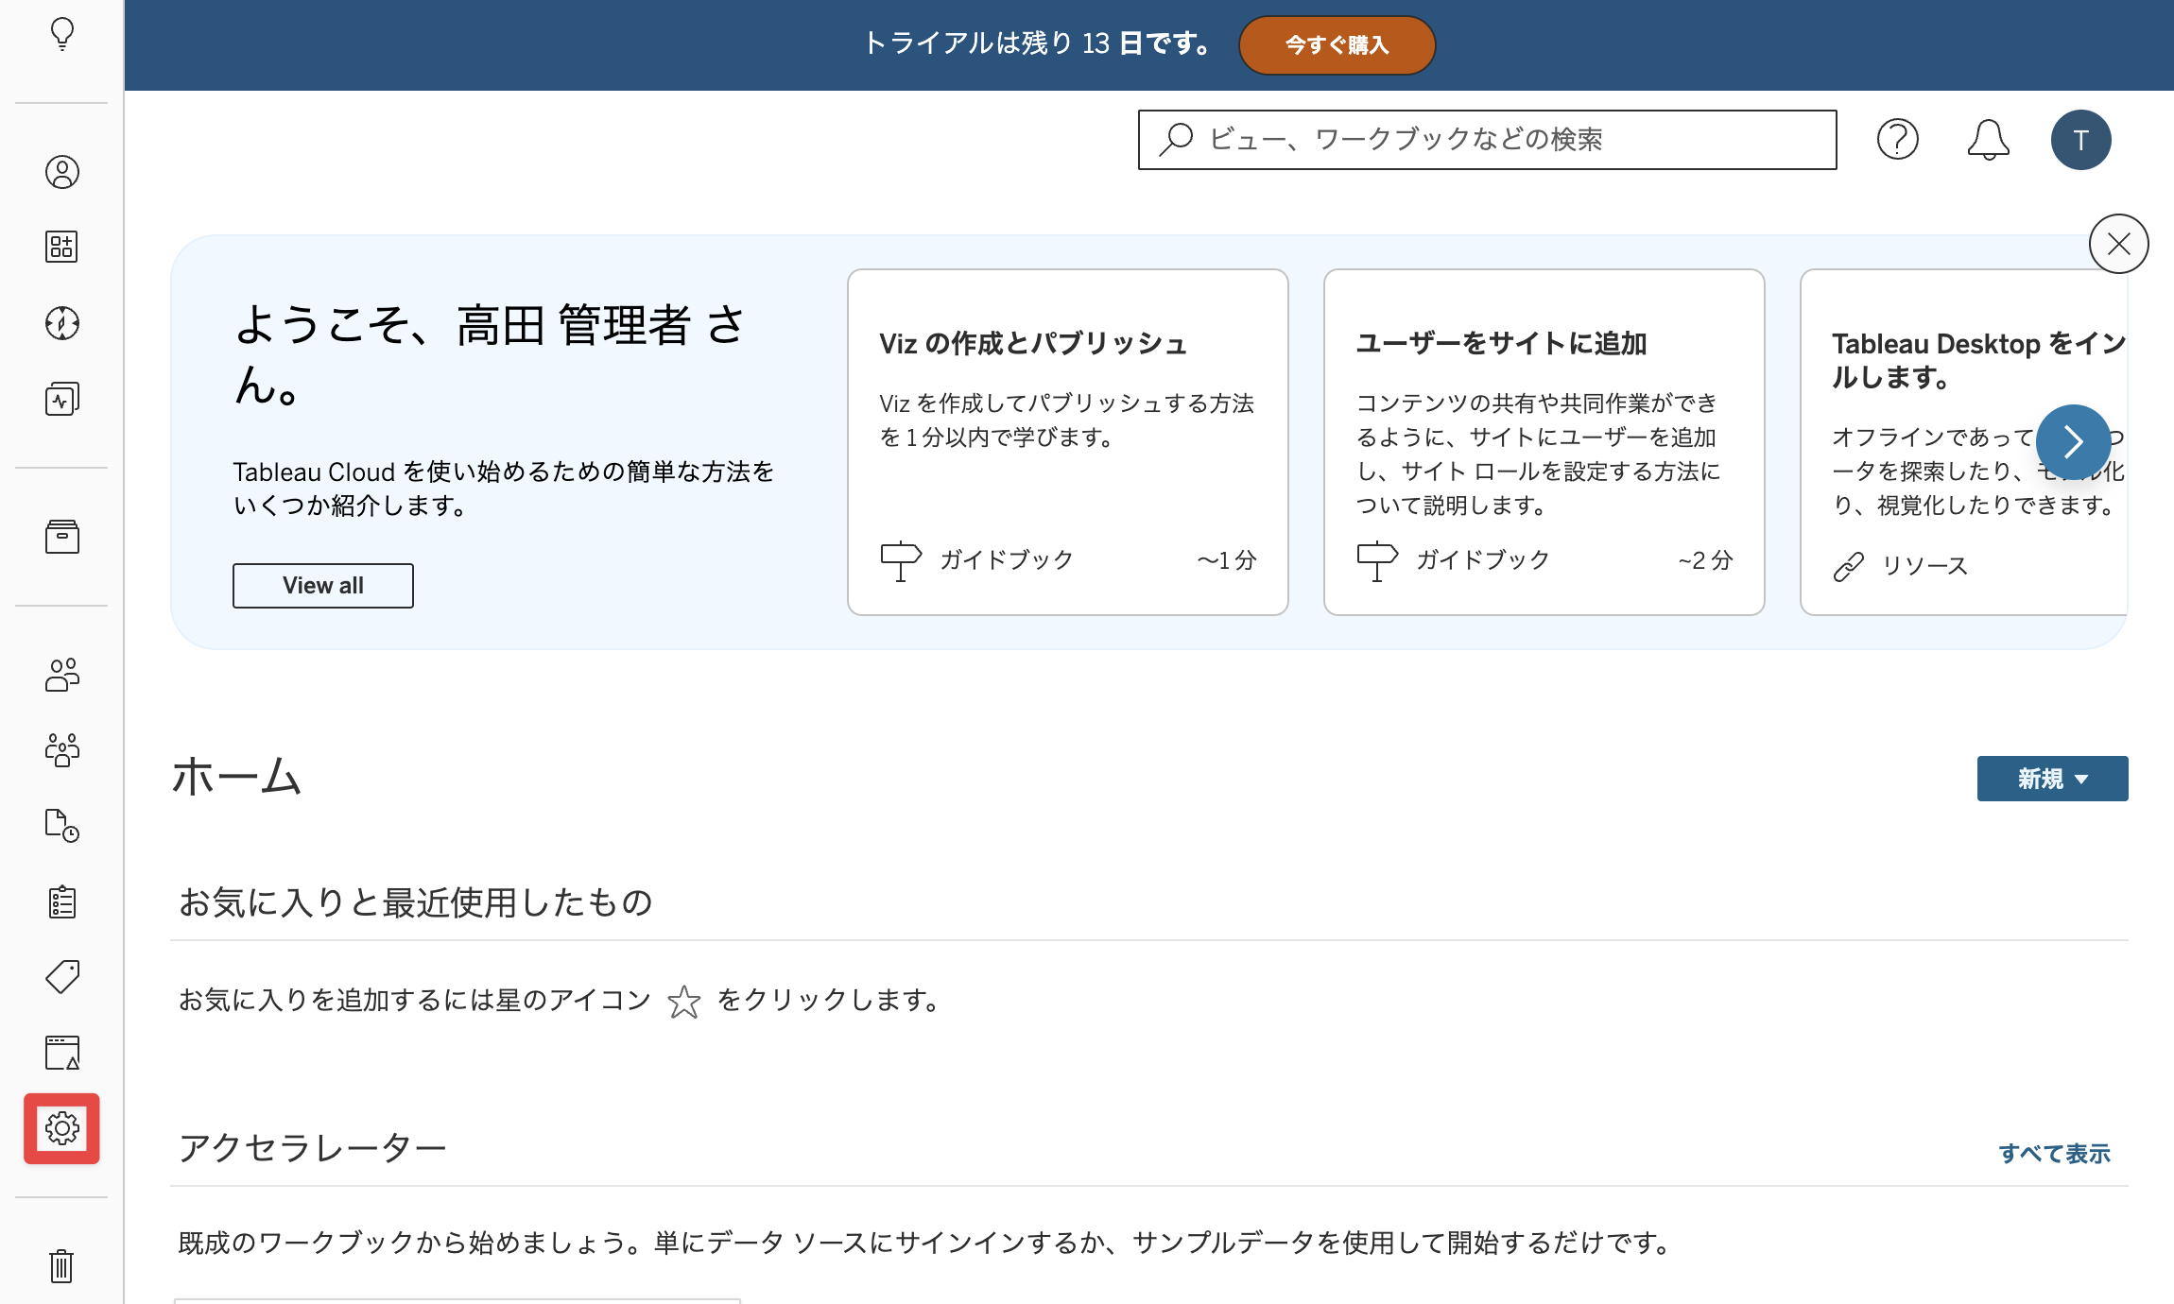
Task: Open the Users icon in the sidebar
Action: point(62,675)
